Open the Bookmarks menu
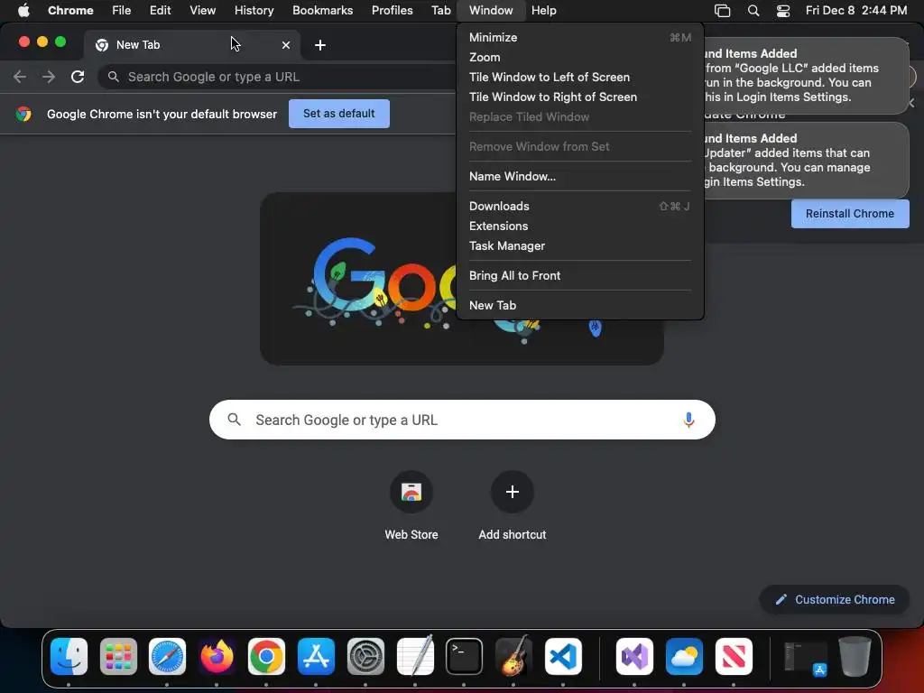 point(322,10)
